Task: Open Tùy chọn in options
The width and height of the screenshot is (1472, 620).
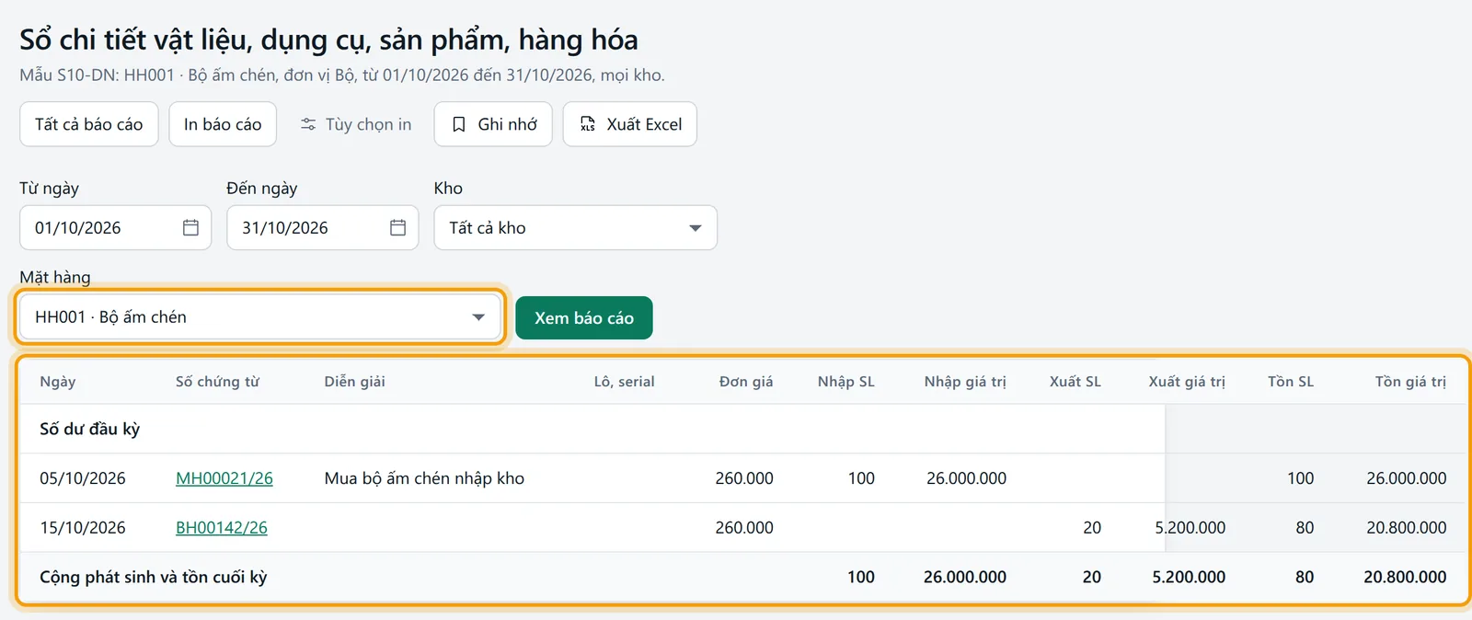Action: [x=356, y=124]
